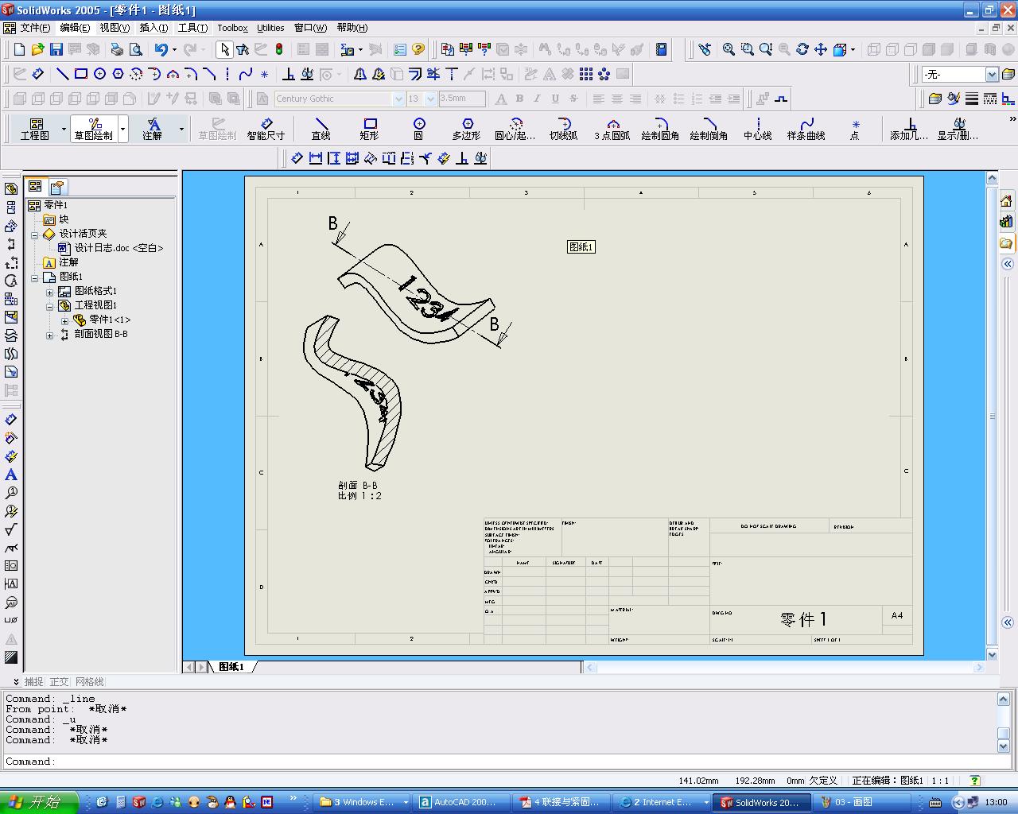This screenshot has width=1018, height=814.
Task: Select the Rotate View tool
Action: pos(802,49)
